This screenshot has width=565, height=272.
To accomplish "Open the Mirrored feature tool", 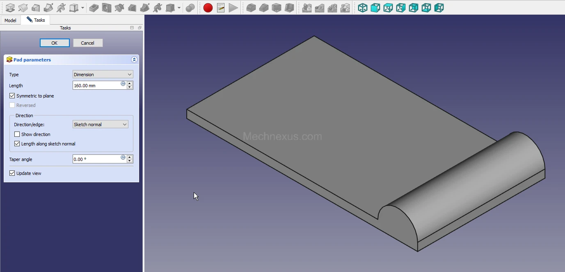I will [x=307, y=8].
